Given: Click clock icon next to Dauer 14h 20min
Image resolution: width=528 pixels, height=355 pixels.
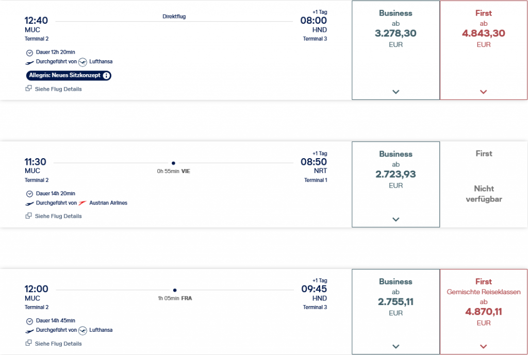Looking at the screenshot, I should tap(29, 194).
